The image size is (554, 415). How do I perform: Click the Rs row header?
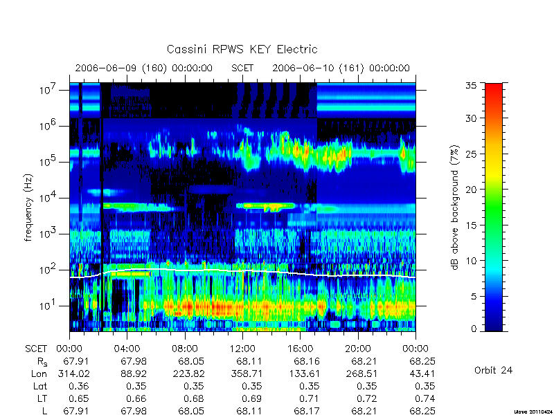[x=42, y=362]
